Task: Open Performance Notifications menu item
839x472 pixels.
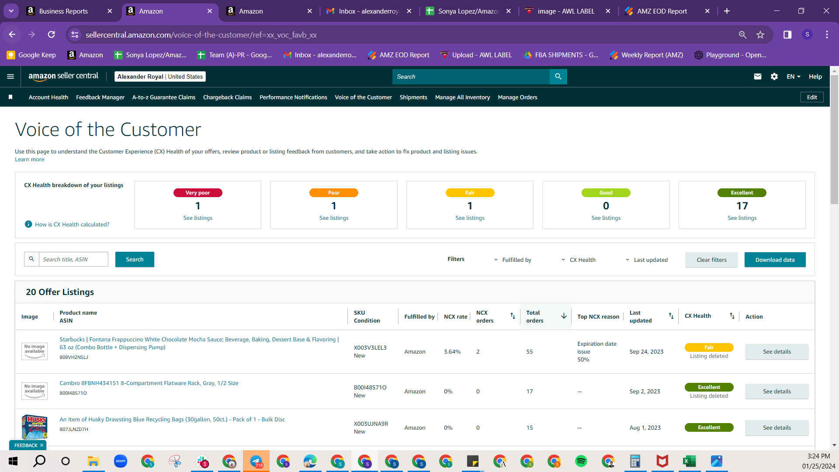Action: 293,97
